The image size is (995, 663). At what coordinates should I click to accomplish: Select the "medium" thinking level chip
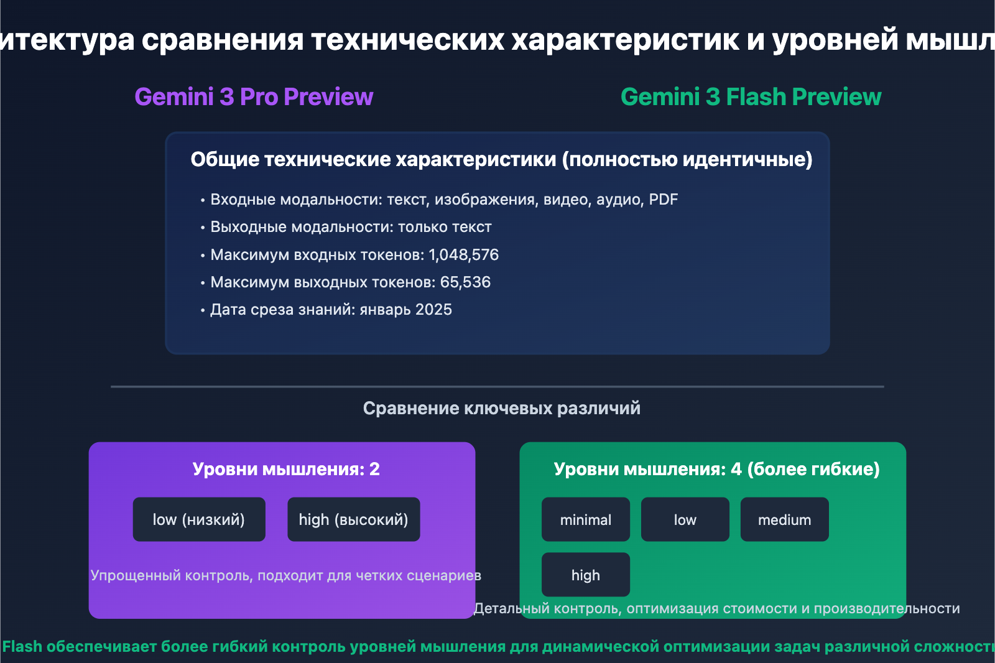coord(784,519)
